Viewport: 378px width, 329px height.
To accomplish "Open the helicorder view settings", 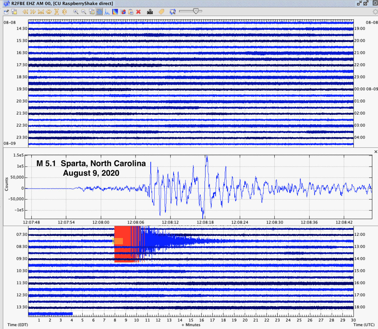I will [14, 11].
